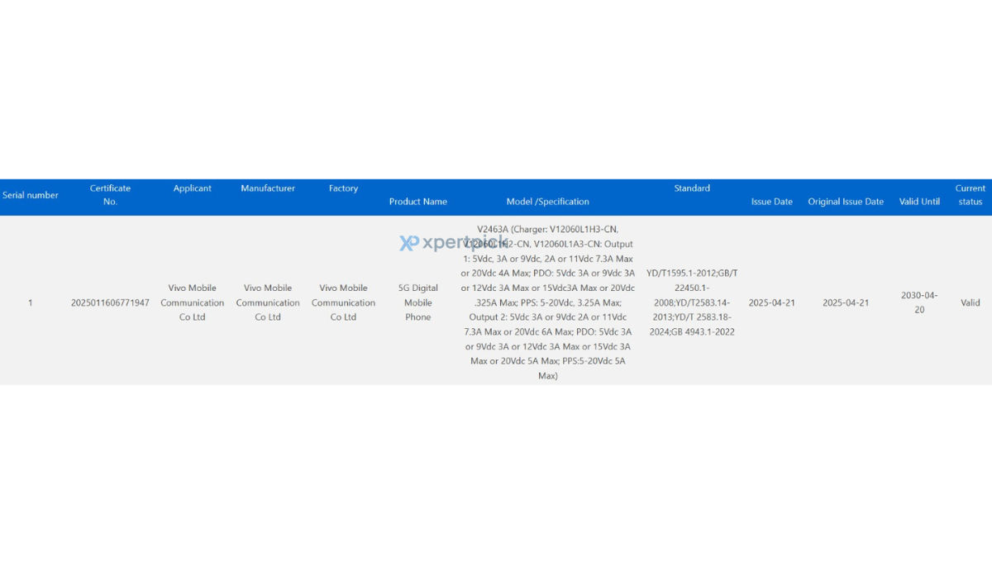Click the YD/T1595.1-2012 standard cell
Screen dimensions: 992x562
coord(692,302)
